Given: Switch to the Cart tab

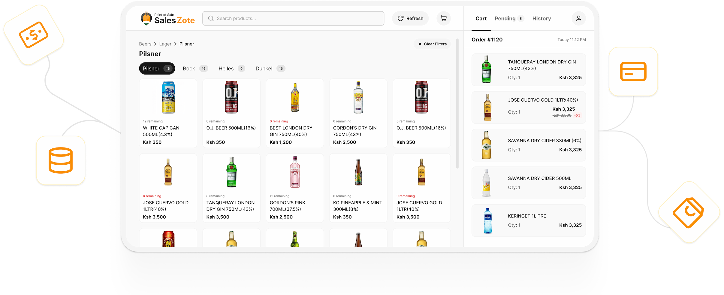Looking at the screenshot, I should [481, 19].
